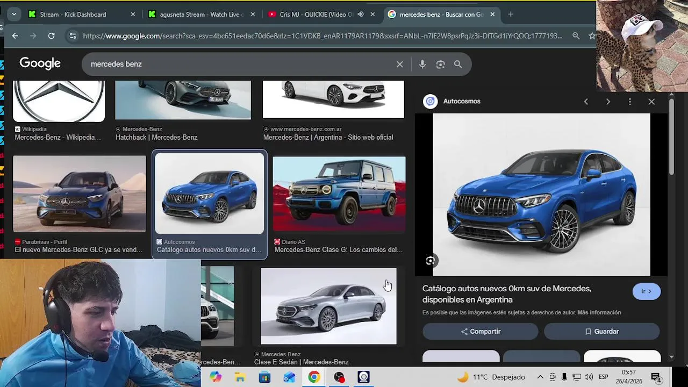688x387 pixels.
Task: Click the URL address bar
Action: click(322, 36)
